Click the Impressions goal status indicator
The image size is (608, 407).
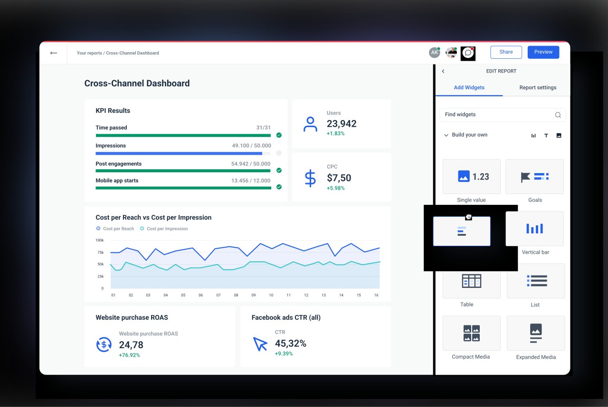[279, 153]
